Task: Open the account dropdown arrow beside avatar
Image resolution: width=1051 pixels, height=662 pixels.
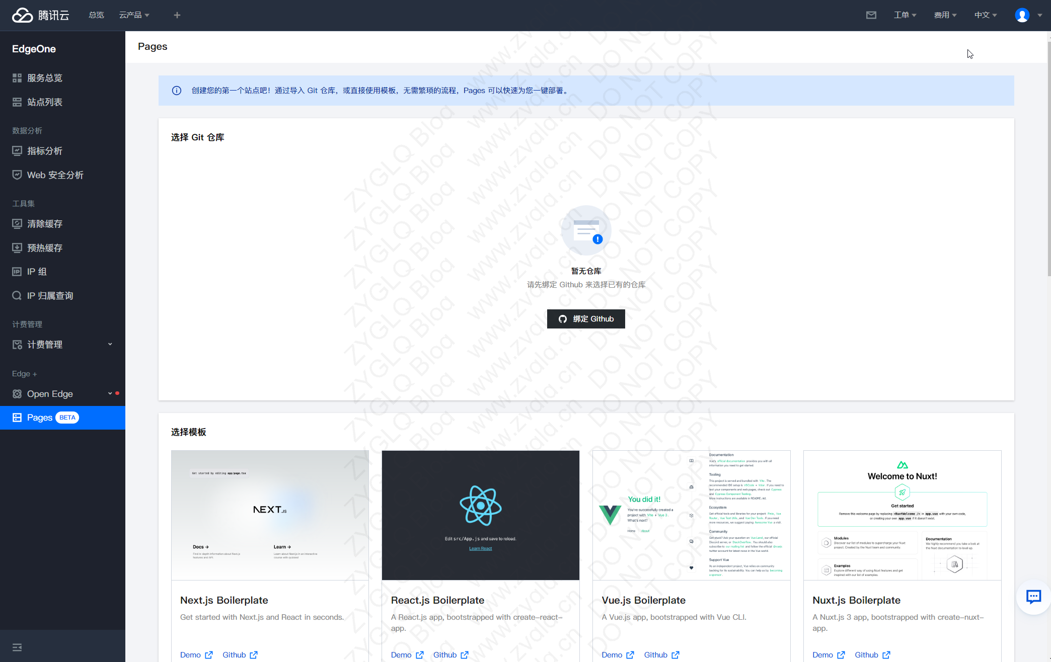Action: 1040,15
